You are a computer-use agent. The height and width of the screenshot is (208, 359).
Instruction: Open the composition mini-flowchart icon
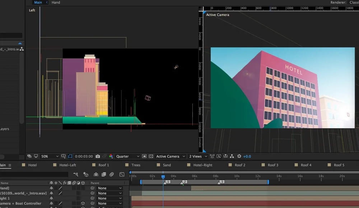(76, 174)
